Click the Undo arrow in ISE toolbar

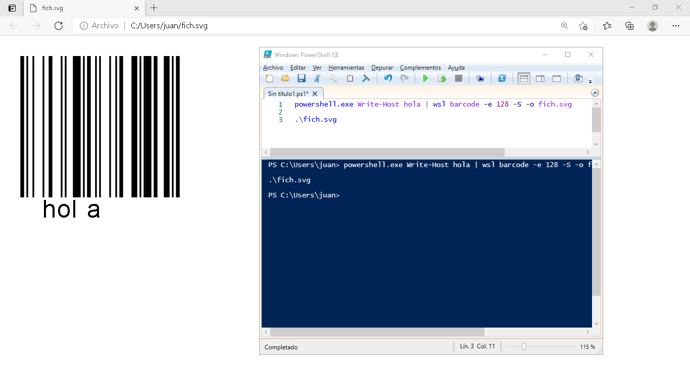click(x=388, y=78)
